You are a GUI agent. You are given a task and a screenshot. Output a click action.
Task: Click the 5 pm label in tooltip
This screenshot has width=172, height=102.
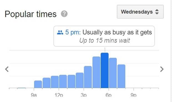pyautogui.click(x=73, y=32)
